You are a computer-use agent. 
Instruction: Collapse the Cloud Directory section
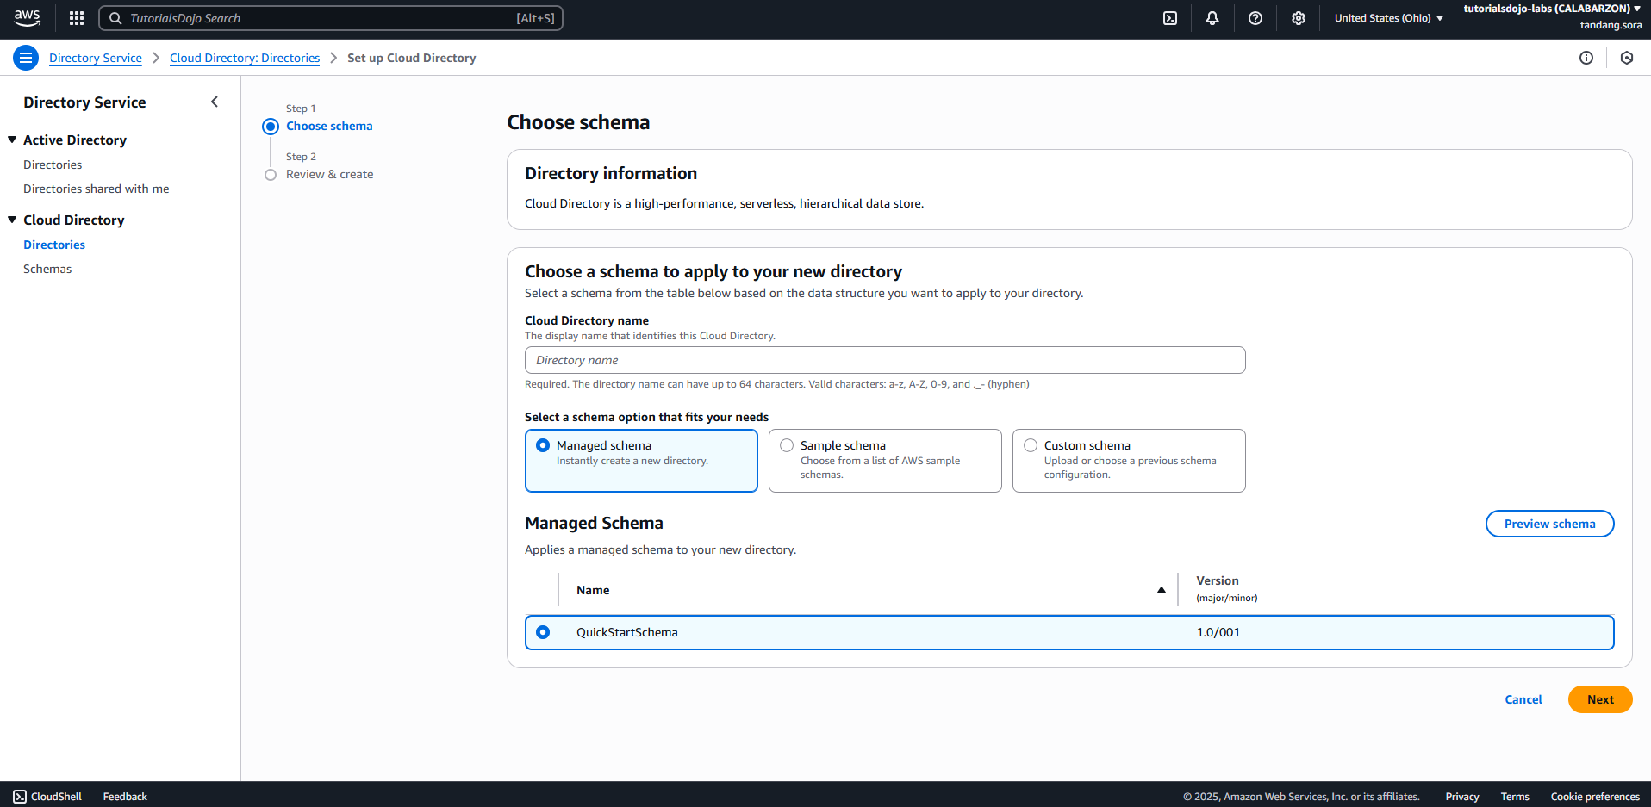(12, 220)
